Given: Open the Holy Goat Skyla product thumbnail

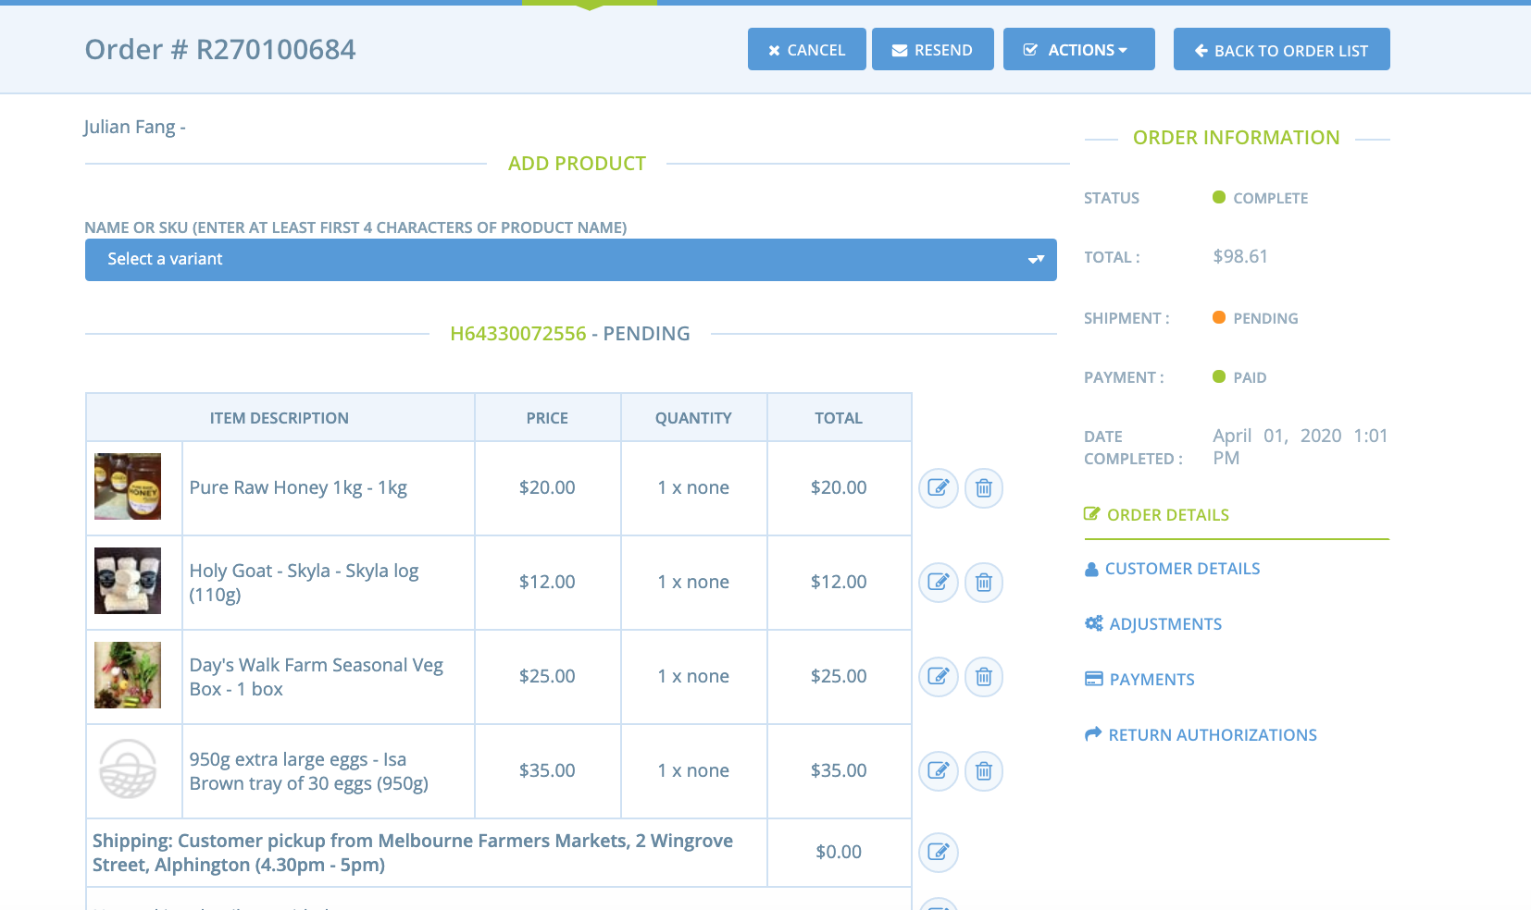Looking at the screenshot, I should pos(128,581).
